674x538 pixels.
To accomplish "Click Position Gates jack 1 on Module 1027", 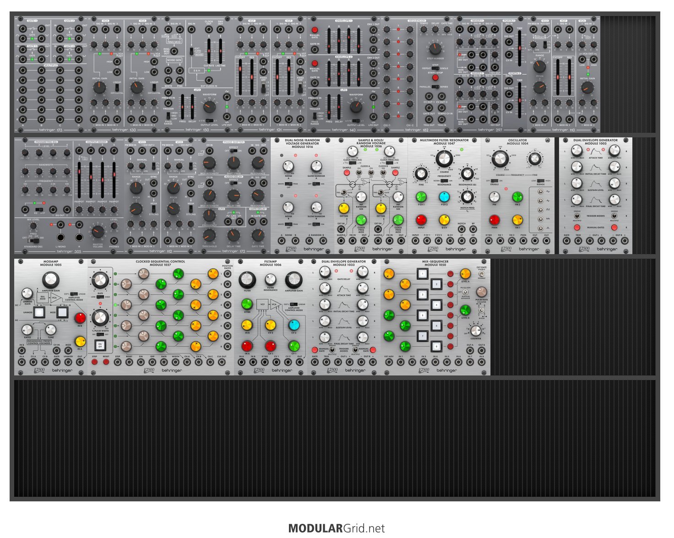I will [x=228, y=274].
